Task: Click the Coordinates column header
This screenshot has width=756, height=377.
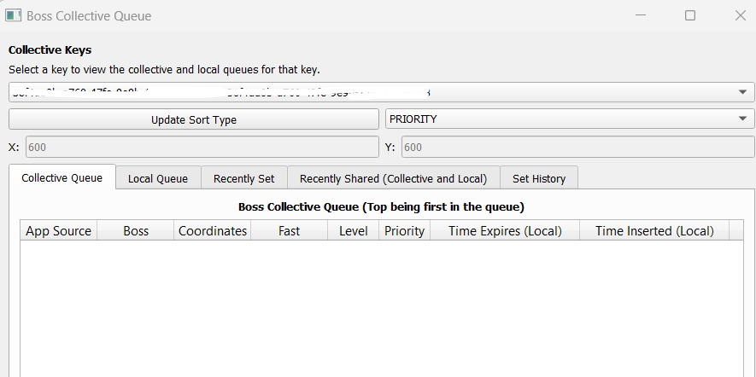Action: click(x=213, y=231)
